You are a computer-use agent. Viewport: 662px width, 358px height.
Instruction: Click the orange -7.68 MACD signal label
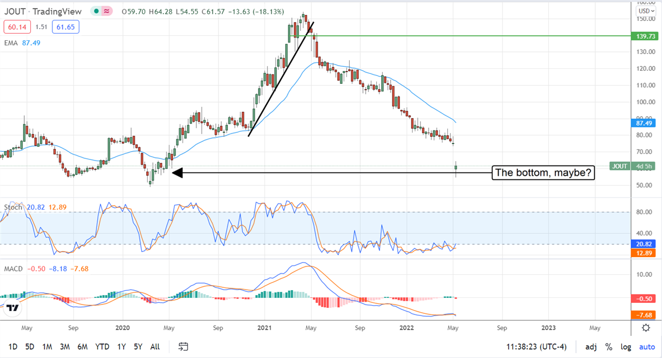point(643,315)
